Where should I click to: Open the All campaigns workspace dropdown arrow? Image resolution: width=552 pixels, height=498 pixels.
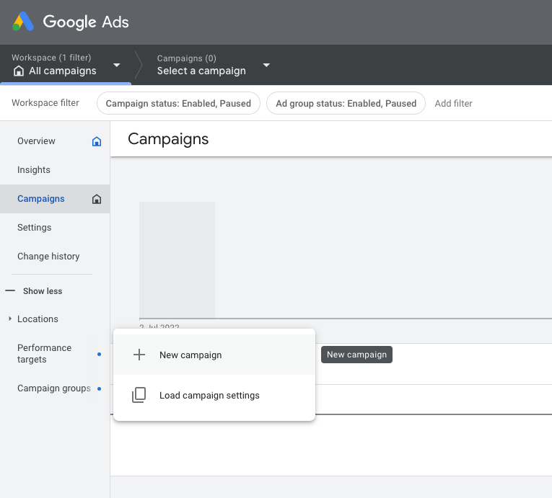(x=116, y=65)
